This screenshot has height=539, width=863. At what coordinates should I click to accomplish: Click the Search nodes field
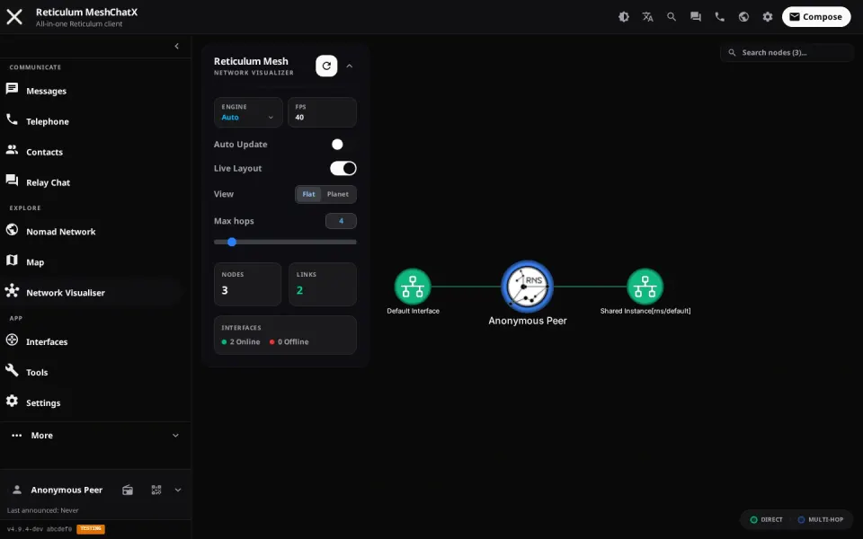point(787,53)
